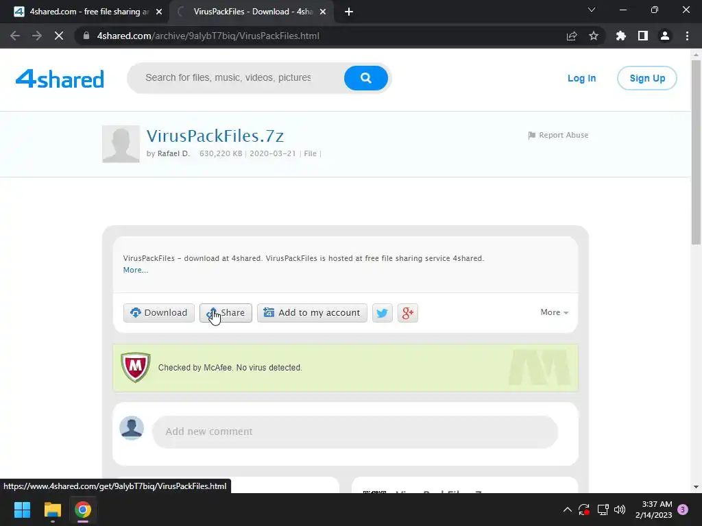Open the volume tray icon
The width and height of the screenshot is (702, 526).
(620, 510)
